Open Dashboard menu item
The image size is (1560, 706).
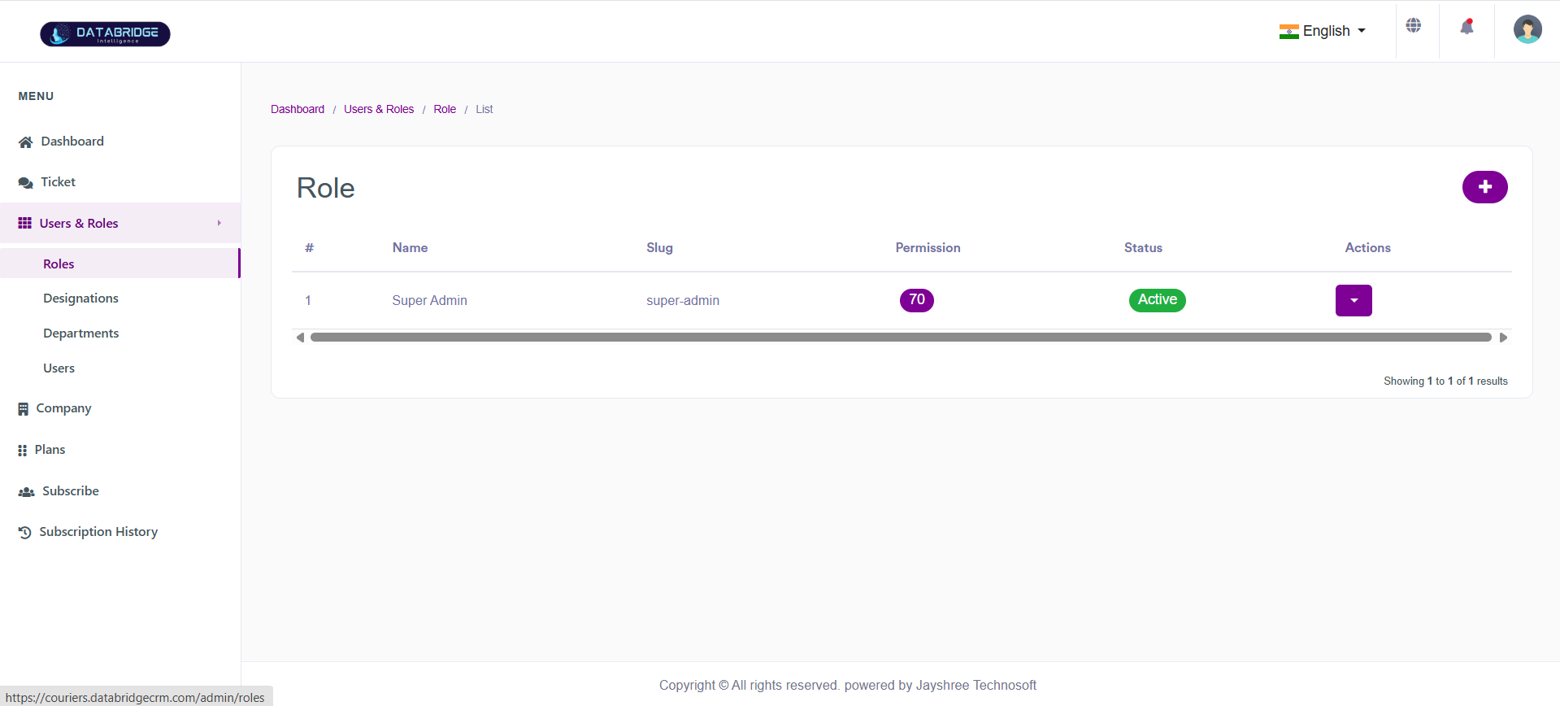[x=120, y=142]
